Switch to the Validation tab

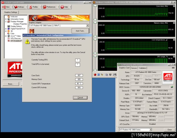pos(142,68)
